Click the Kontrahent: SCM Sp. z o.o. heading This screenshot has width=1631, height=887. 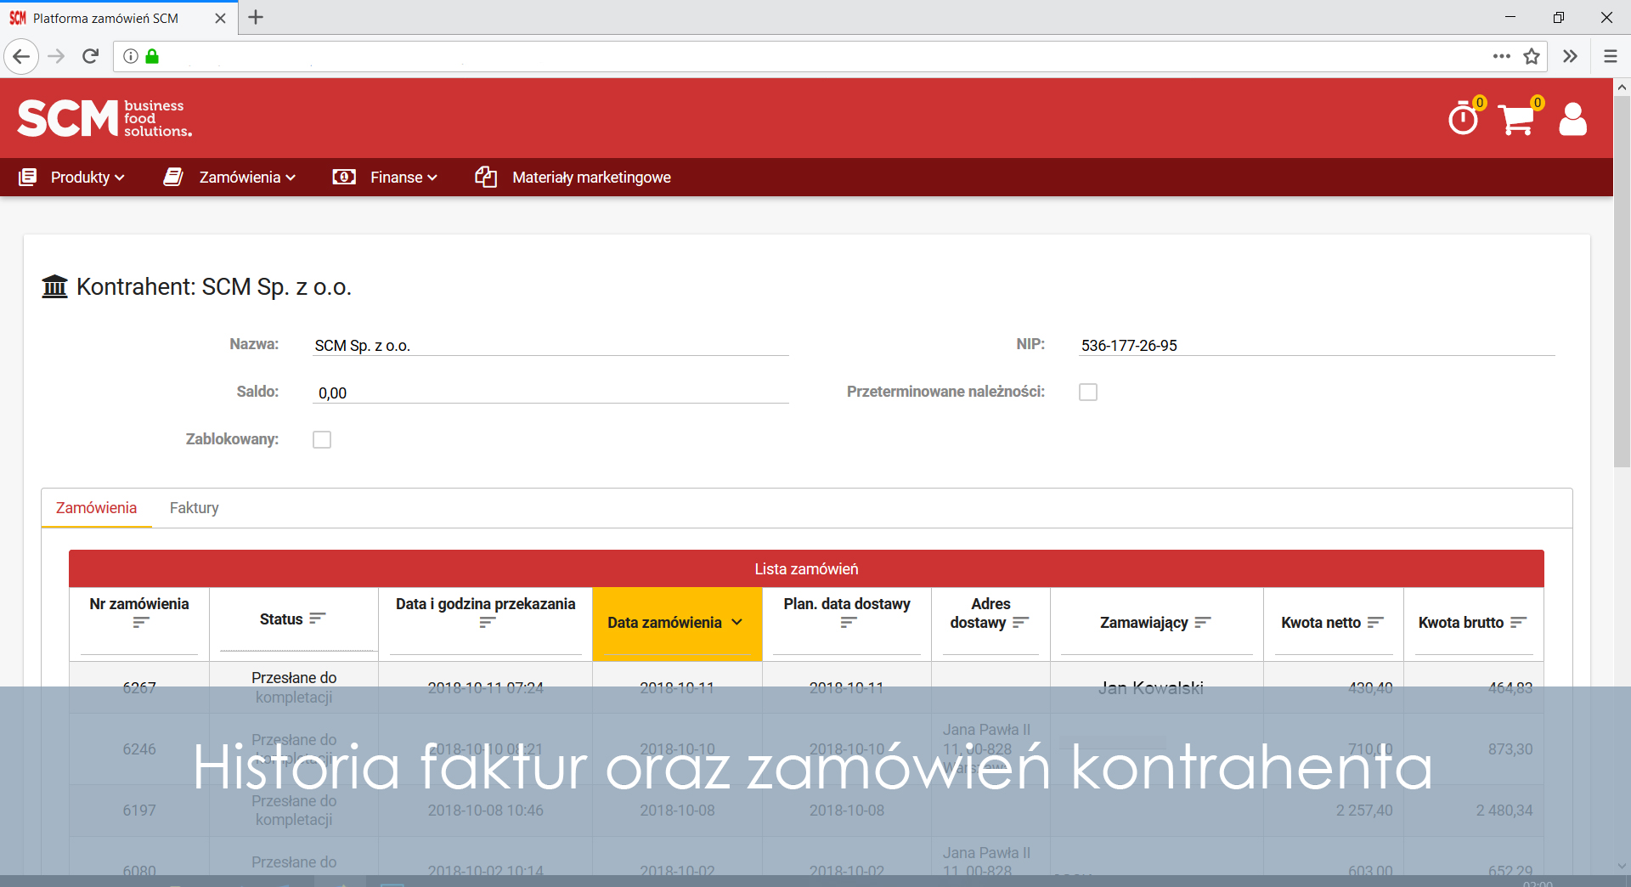tap(214, 286)
